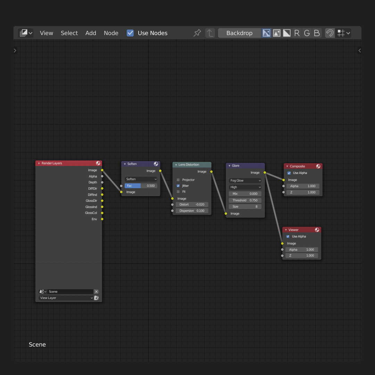Open the editor type selector icon

point(26,33)
